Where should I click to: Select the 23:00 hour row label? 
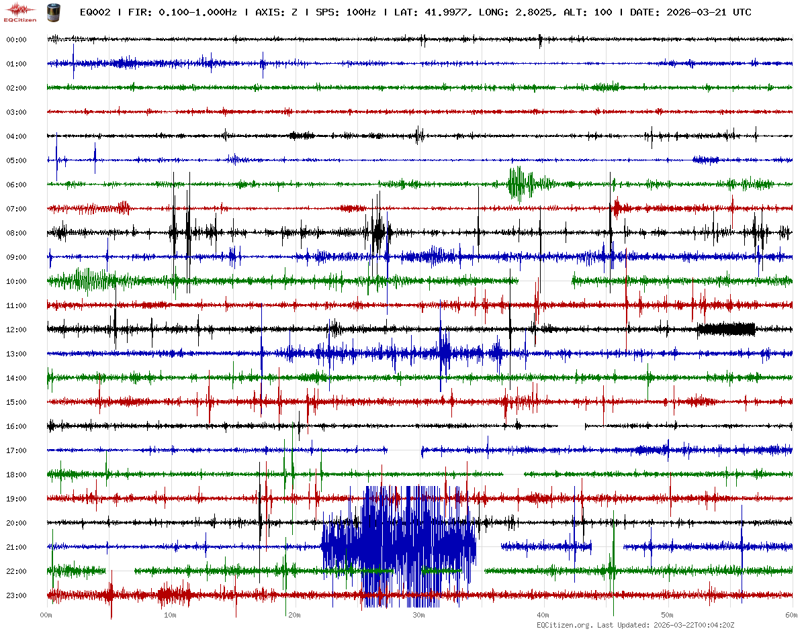[x=16, y=595]
